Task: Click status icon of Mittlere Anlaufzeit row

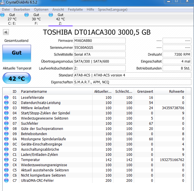Action: [6, 108]
